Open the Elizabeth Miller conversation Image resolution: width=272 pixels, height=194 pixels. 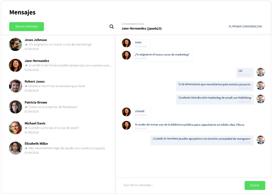point(62,148)
